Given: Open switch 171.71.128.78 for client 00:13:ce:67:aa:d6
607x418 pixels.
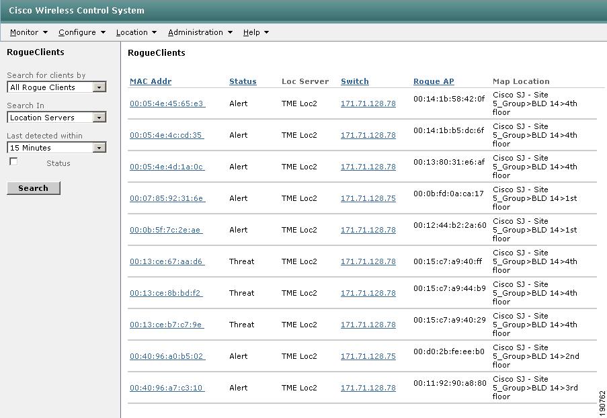Looking at the screenshot, I should 368,261.
